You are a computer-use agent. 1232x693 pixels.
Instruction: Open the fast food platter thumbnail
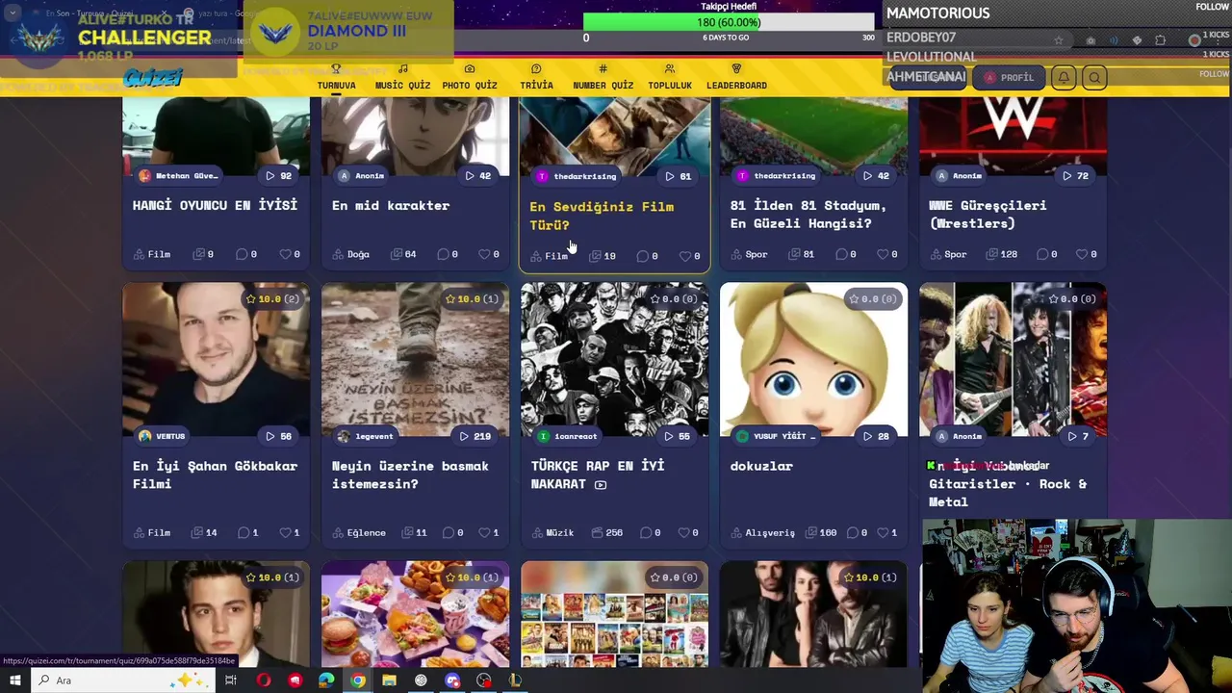pyautogui.click(x=415, y=614)
